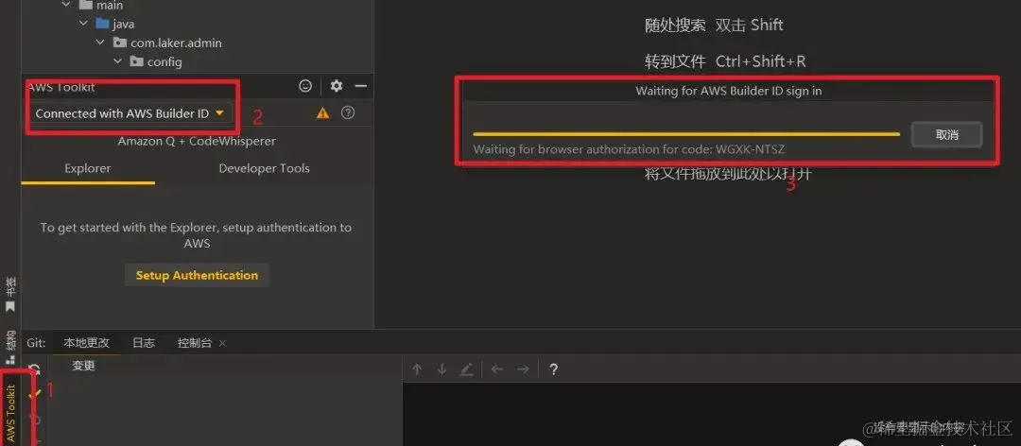Go to next difference with down arrow

pyautogui.click(x=441, y=369)
